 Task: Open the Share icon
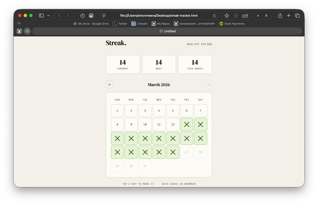(x=280, y=16)
